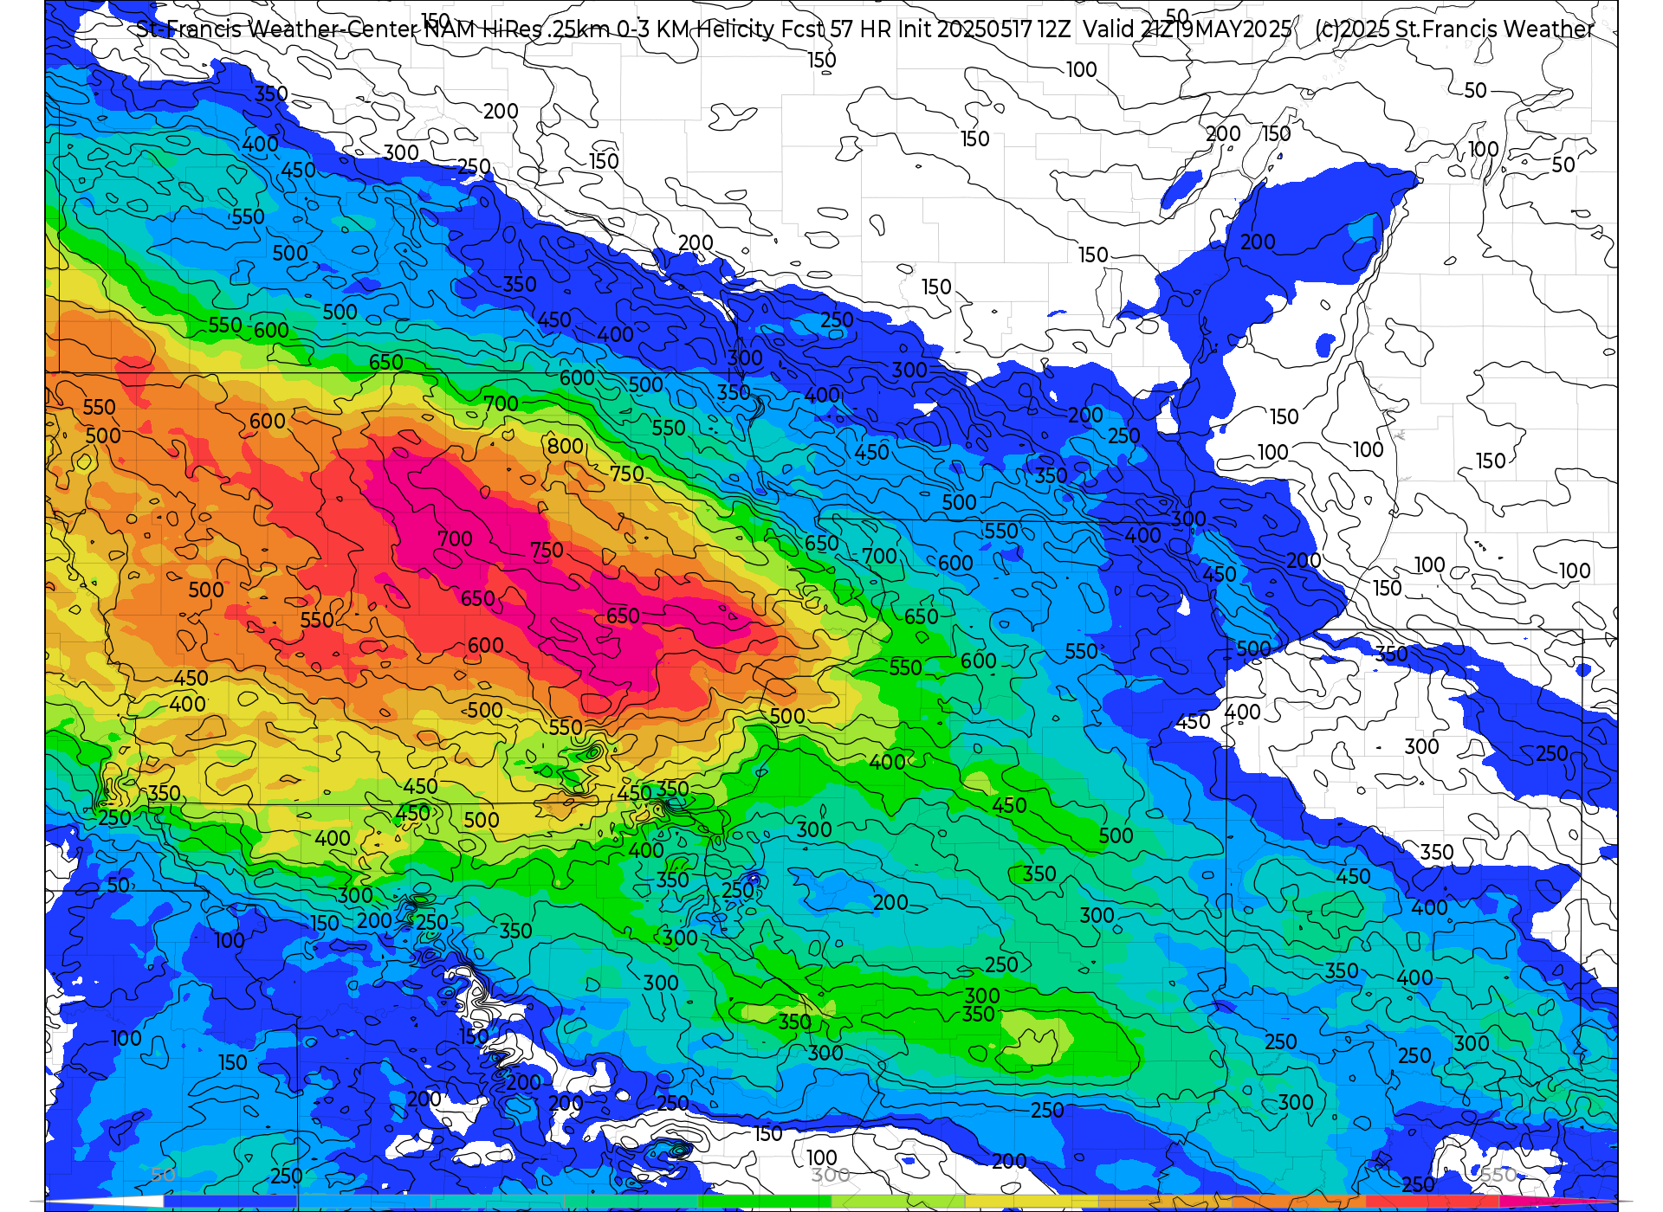
Task: Click the red color bar segment
Action: tap(1432, 1201)
